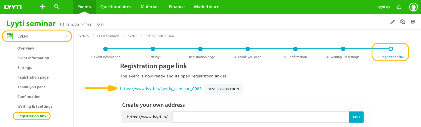Screen dimensions: 421x127
Task: Click the copy event icon
Action: point(403,21)
